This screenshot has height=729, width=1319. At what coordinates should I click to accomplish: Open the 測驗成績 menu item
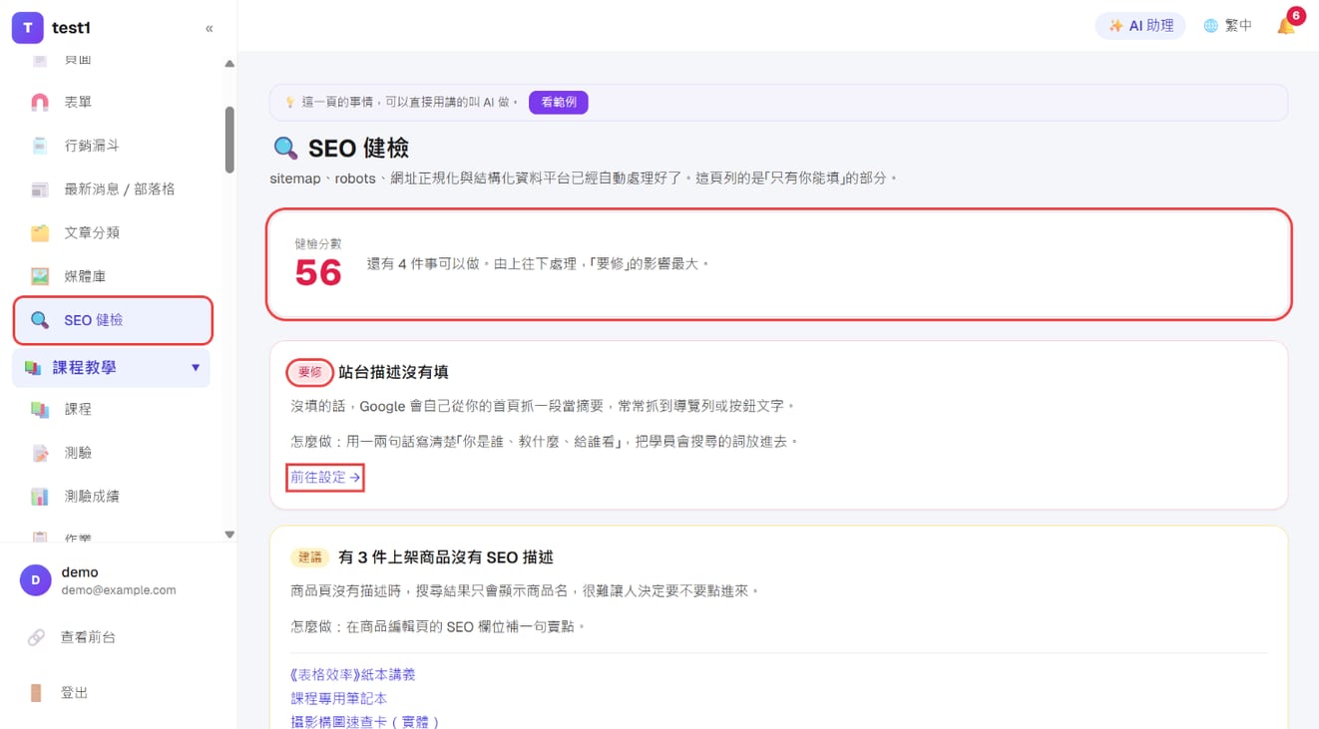pyautogui.click(x=112, y=496)
